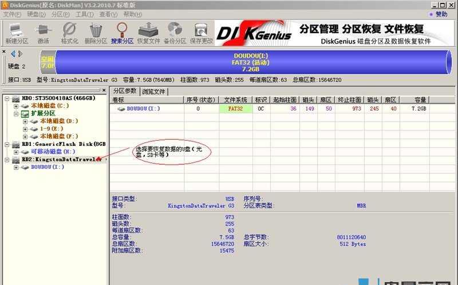This screenshot has width=458, height=285.
Task: Open the 硬盘(D) menu
Action: pyautogui.click(x=36, y=14)
